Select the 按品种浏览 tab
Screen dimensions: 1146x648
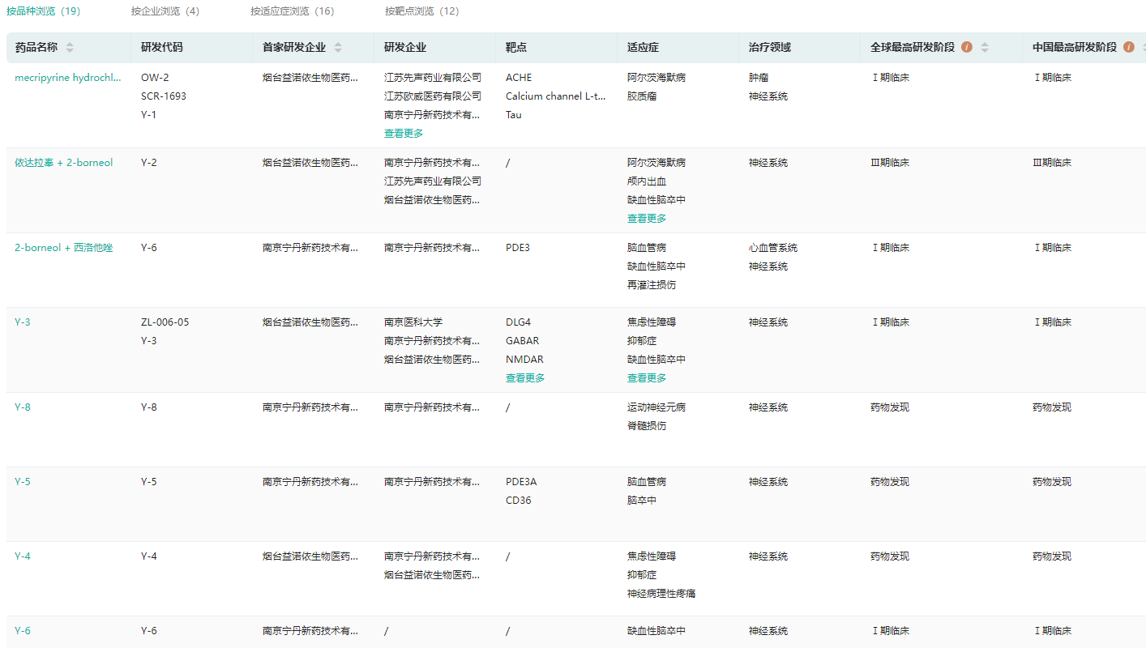(43, 11)
